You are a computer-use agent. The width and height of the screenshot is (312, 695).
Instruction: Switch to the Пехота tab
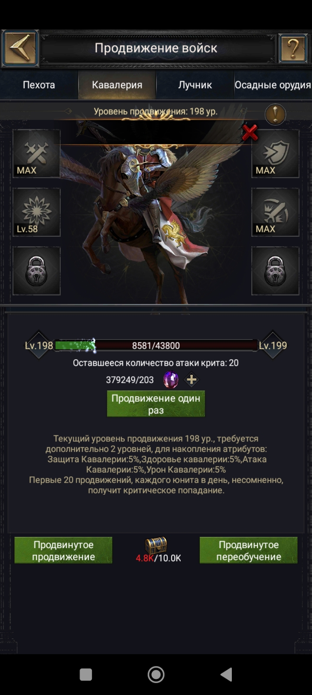point(39,85)
